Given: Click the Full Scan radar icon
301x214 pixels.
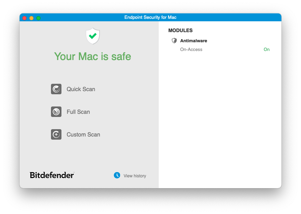Looking at the screenshot, I should [56, 112].
